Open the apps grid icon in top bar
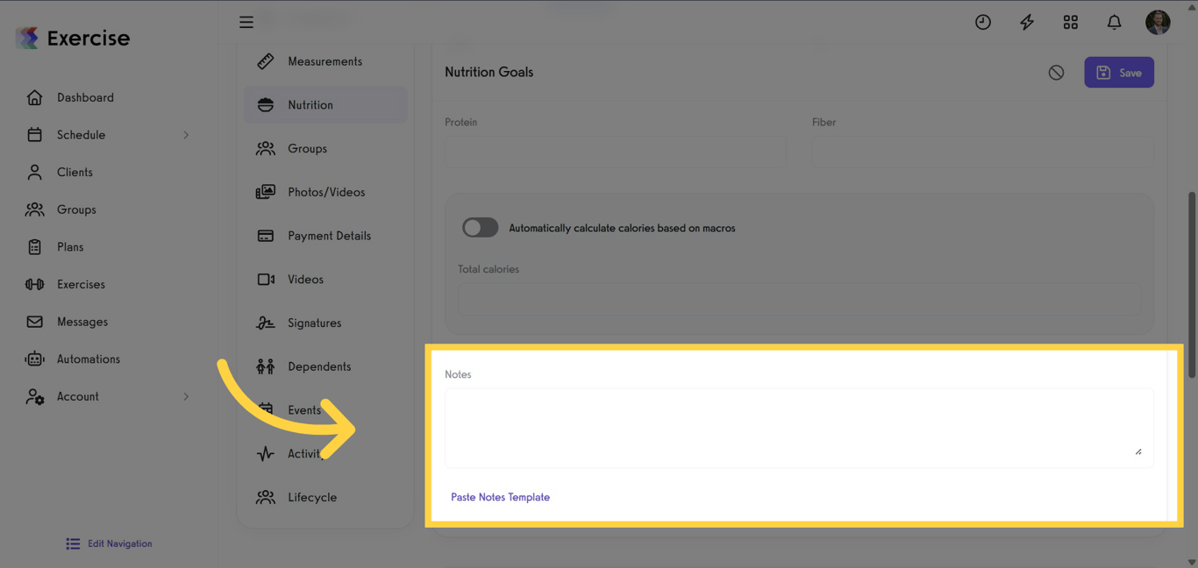 pos(1070,22)
